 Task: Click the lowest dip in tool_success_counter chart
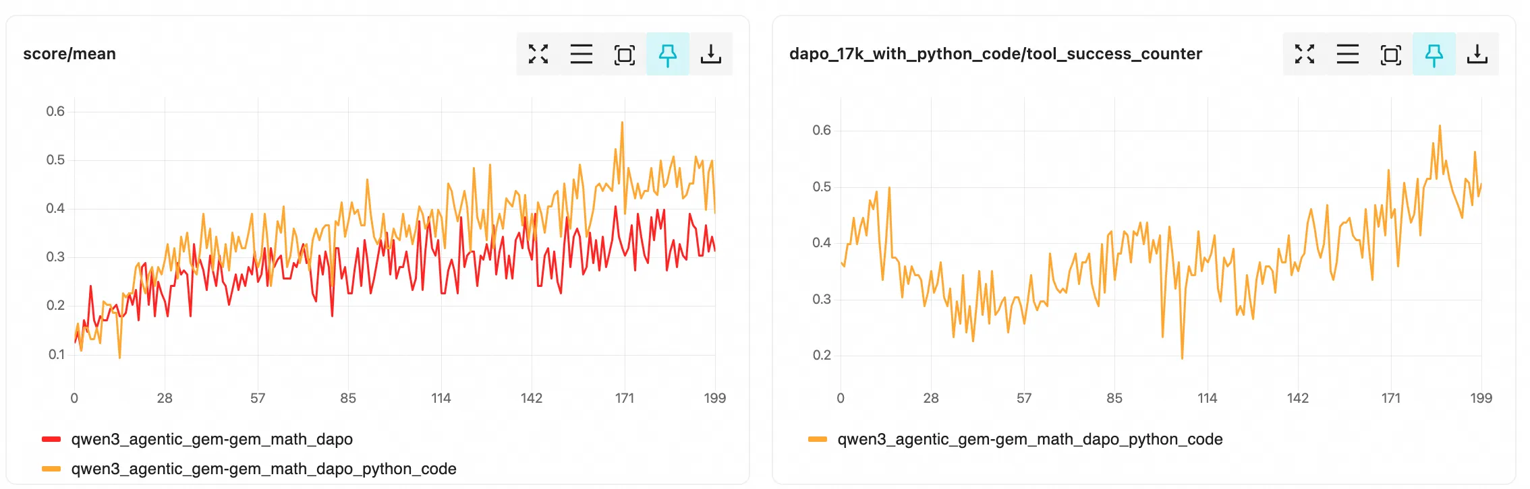1182,358
